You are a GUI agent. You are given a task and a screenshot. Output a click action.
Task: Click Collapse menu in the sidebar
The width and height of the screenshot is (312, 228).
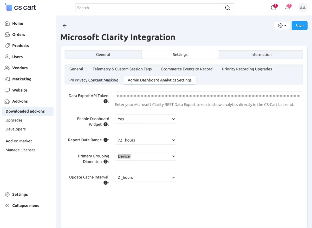pyautogui.click(x=26, y=206)
